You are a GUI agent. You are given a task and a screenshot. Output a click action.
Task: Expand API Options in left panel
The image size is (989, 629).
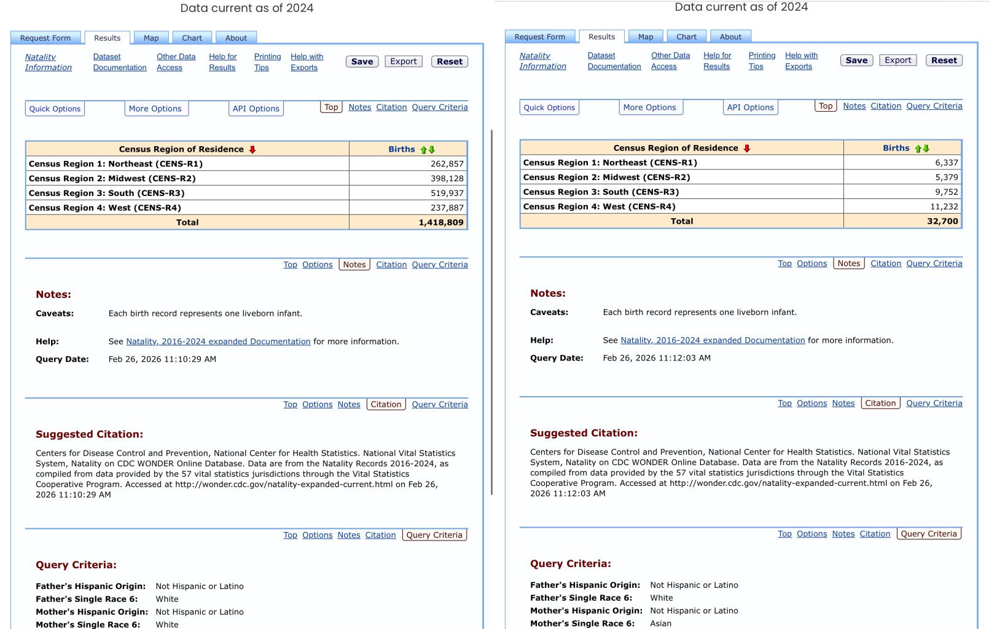click(256, 109)
